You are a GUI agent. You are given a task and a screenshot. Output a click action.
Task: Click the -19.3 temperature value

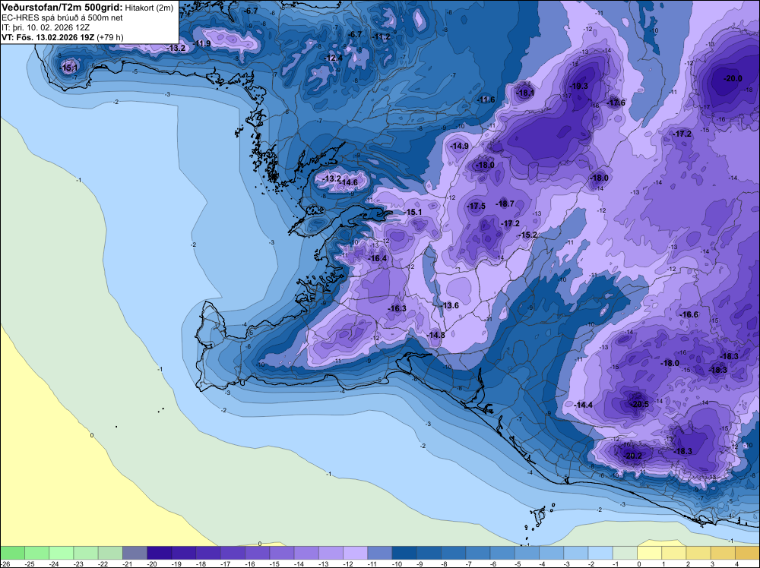[x=578, y=87]
